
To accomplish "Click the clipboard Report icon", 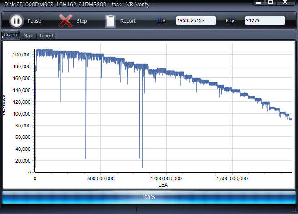I will pos(110,21).
